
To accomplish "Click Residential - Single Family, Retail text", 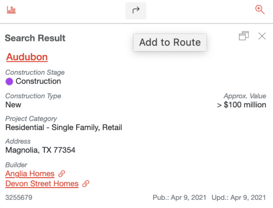I will point(64,128).
